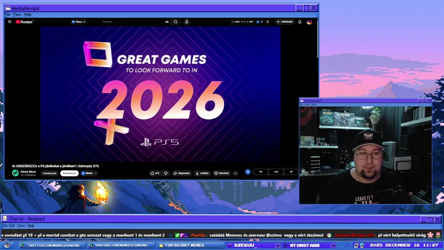Click the 1.4x speed value
The height and width of the screenshot is (250, 444).
pos(276,172)
